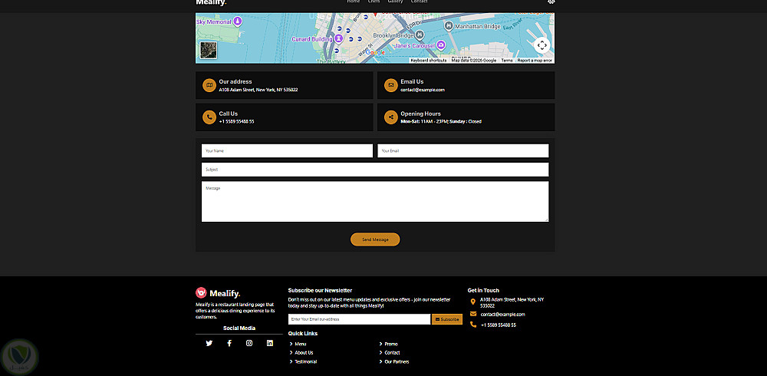Click the footer location pin icon
Viewport: 767px width, 376px height.
[x=473, y=302]
